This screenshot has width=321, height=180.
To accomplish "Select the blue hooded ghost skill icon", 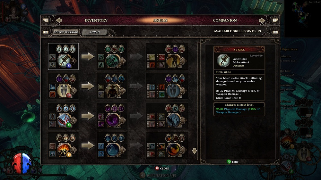I will [x=113, y=150].
